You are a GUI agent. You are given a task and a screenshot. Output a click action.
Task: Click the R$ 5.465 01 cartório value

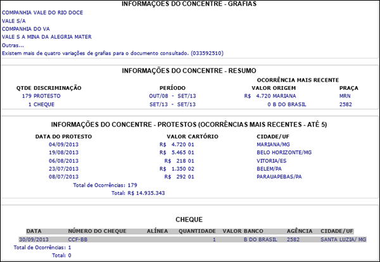[177, 153]
